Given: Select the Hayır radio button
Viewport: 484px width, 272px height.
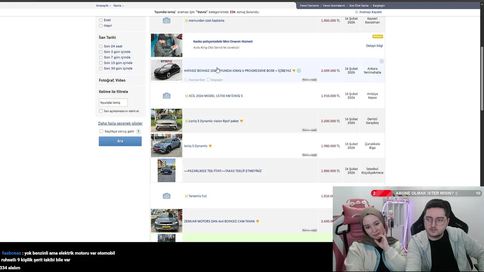Looking at the screenshot, I should click(x=101, y=26).
